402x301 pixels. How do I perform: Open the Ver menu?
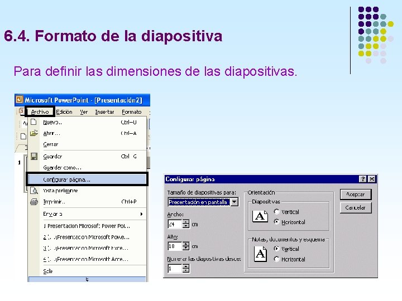[x=84, y=112]
